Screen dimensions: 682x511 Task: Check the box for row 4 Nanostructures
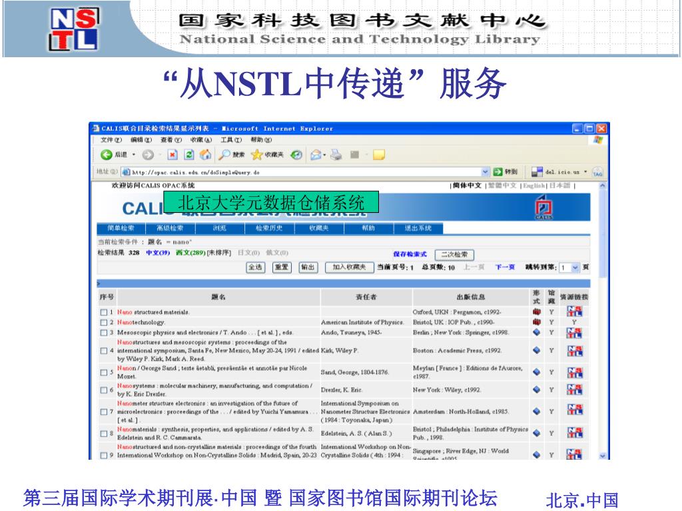[x=103, y=351]
